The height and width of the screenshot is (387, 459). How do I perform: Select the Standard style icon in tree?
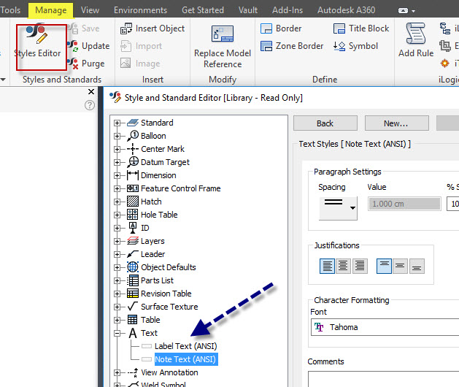click(x=133, y=123)
